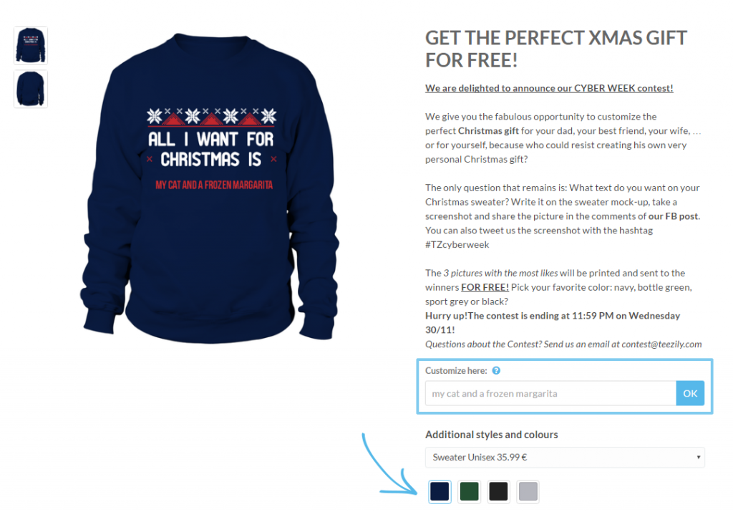Click the main navy sweater preview image
This screenshot has height=512, width=733.
pos(210,188)
